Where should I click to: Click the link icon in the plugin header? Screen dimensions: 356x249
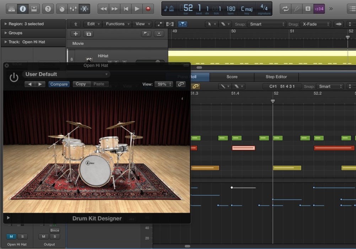(181, 84)
